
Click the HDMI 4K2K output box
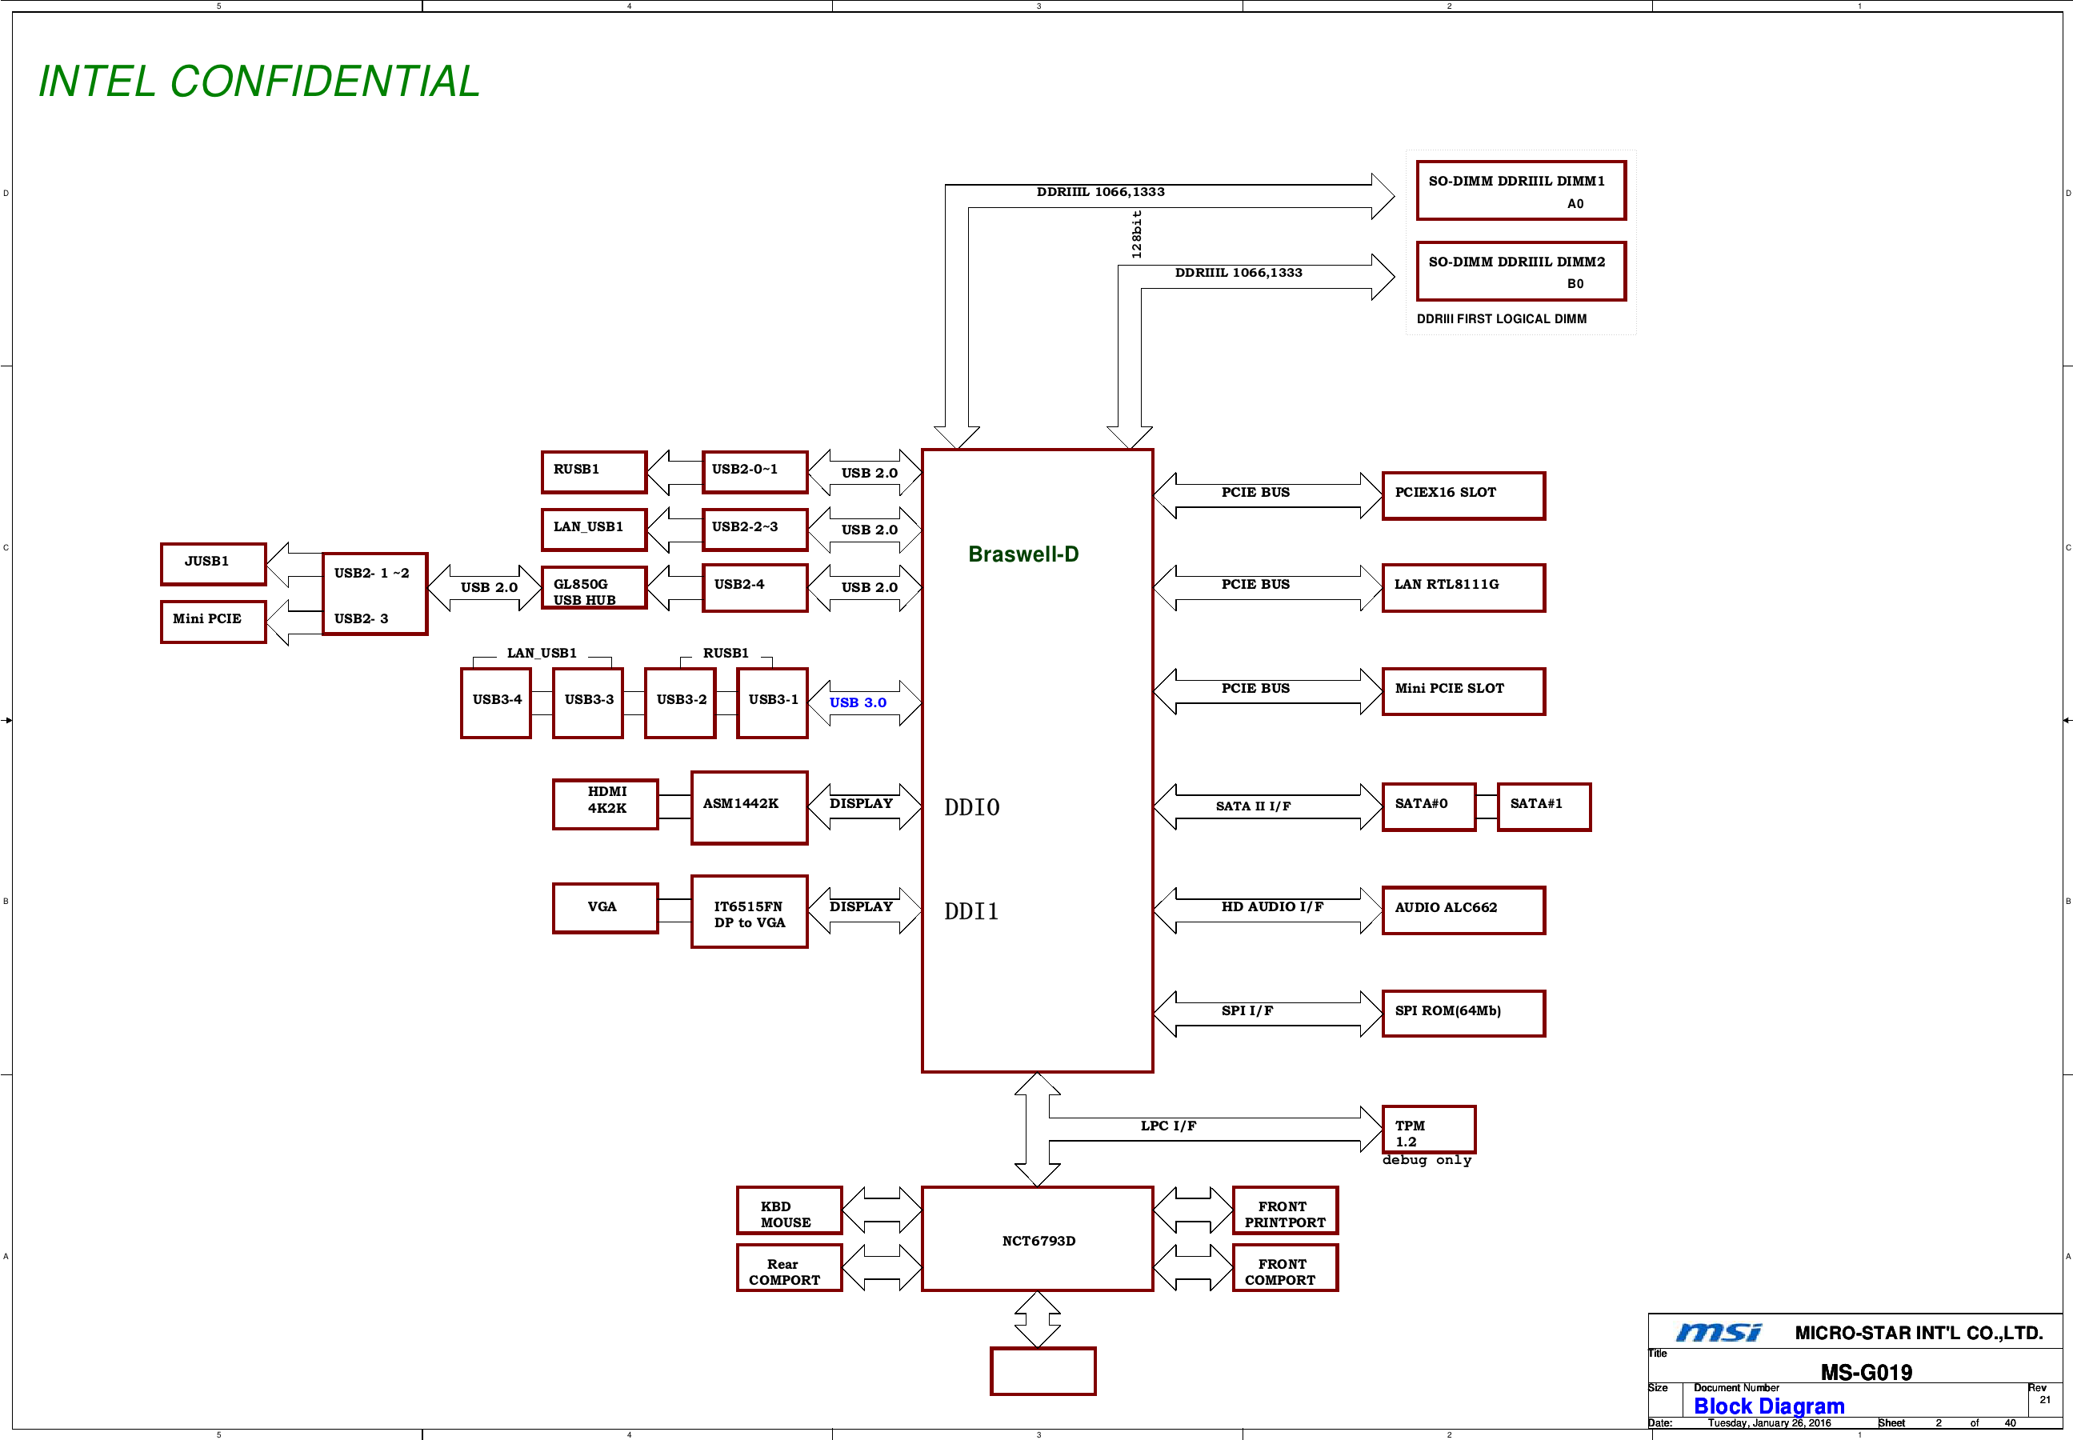(606, 803)
